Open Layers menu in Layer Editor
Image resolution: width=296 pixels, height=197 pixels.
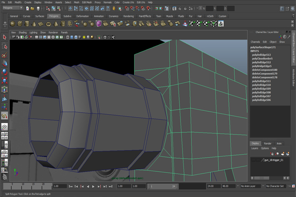coord(255,148)
